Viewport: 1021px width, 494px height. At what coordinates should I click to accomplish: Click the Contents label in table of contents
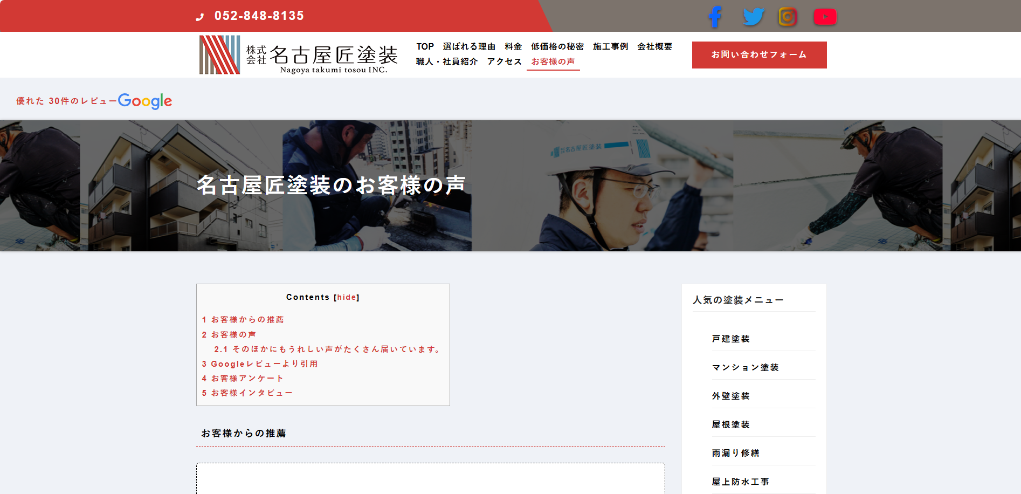308,297
